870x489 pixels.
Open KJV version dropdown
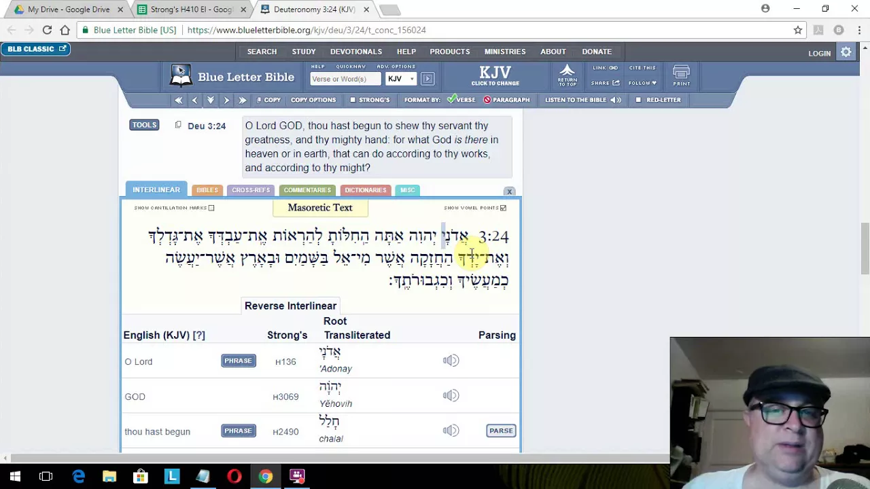(401, 79)
